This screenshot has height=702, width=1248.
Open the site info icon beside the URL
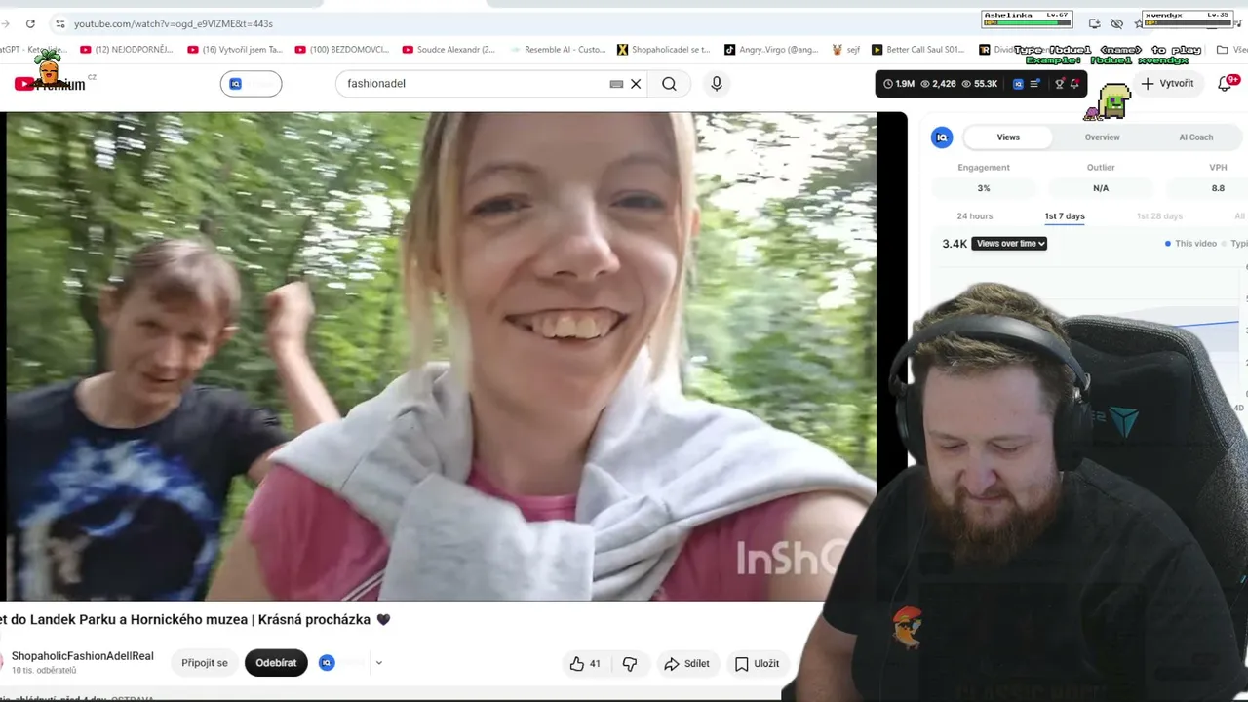[x=59, y=23]
